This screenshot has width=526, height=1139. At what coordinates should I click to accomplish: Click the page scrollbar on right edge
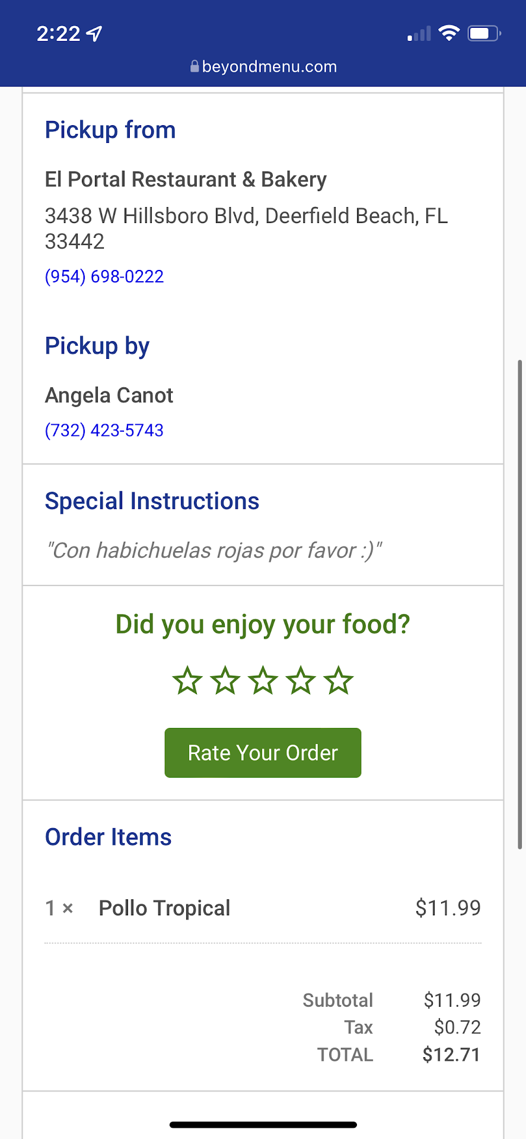(x=521, y=604)
